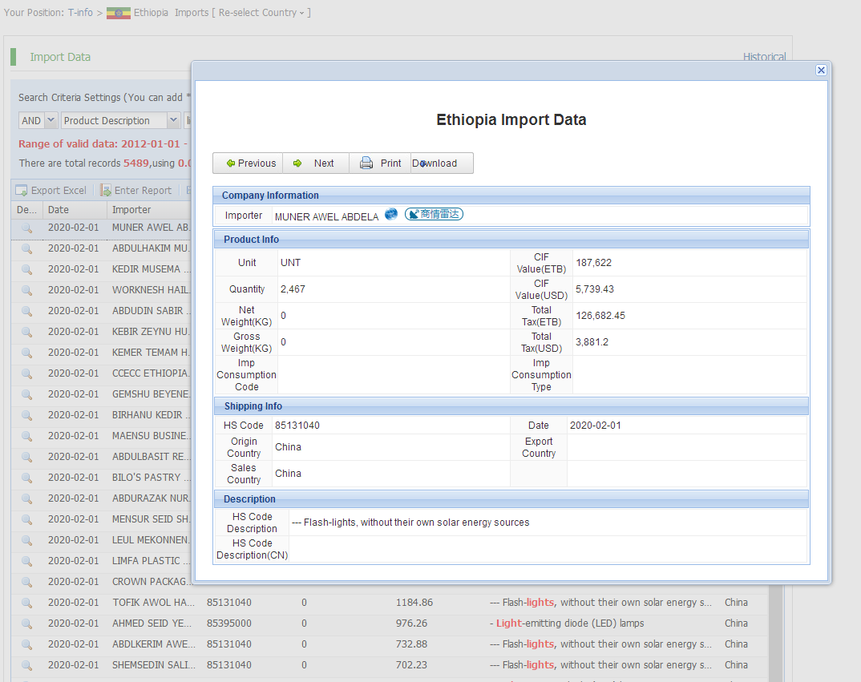
Task: View details icon for TOFIK AWOL row
Action: pyautogui.click(x=26, y=603)
